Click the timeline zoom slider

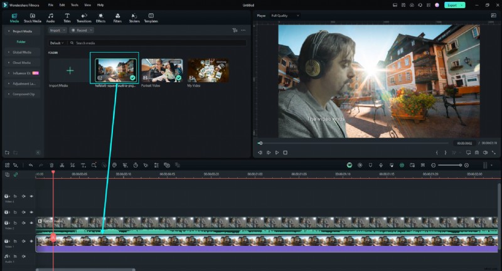[x=449, y=165]
